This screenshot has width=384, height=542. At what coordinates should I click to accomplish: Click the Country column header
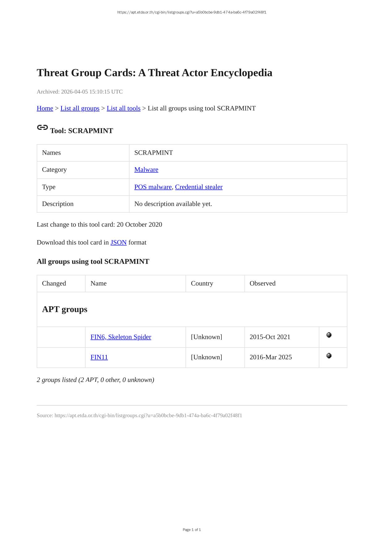coord(202,284)
